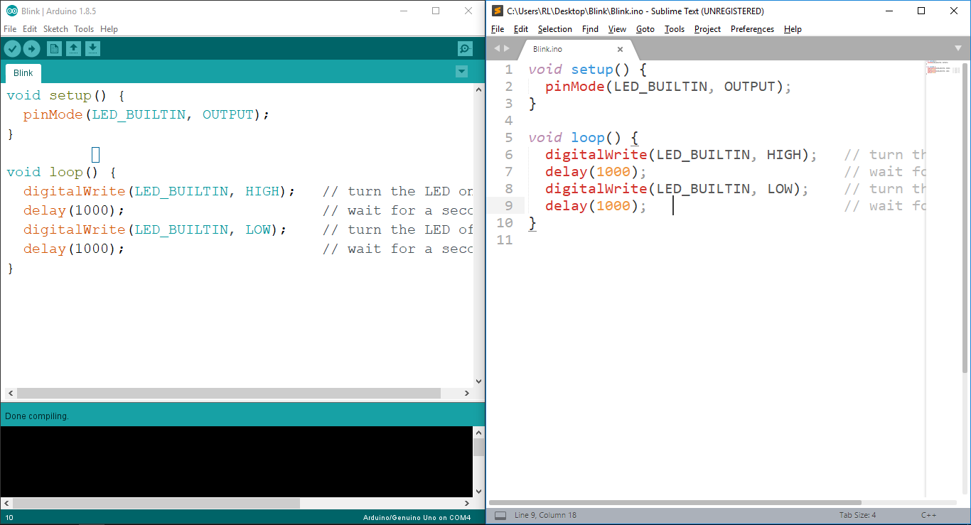Go to next tab with right arrow

click(x=507, y=48)
